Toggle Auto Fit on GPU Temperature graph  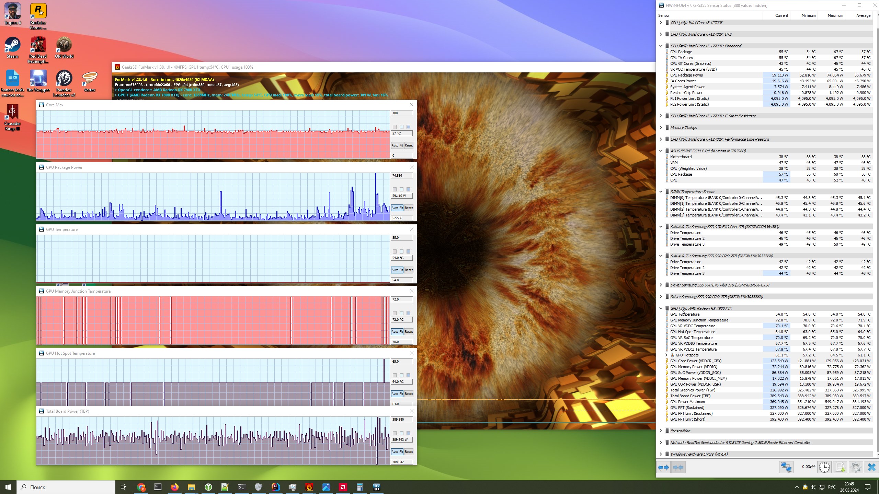click(x=397, y=270)
